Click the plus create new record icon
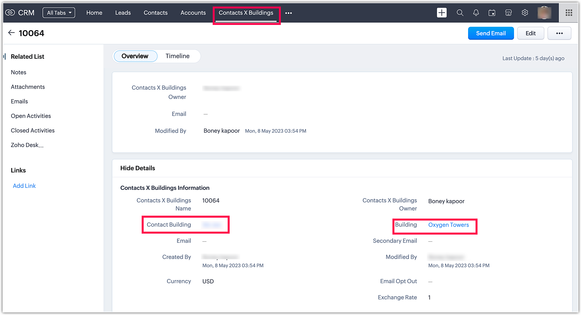 pyautogui.click(x=442, y=13)
